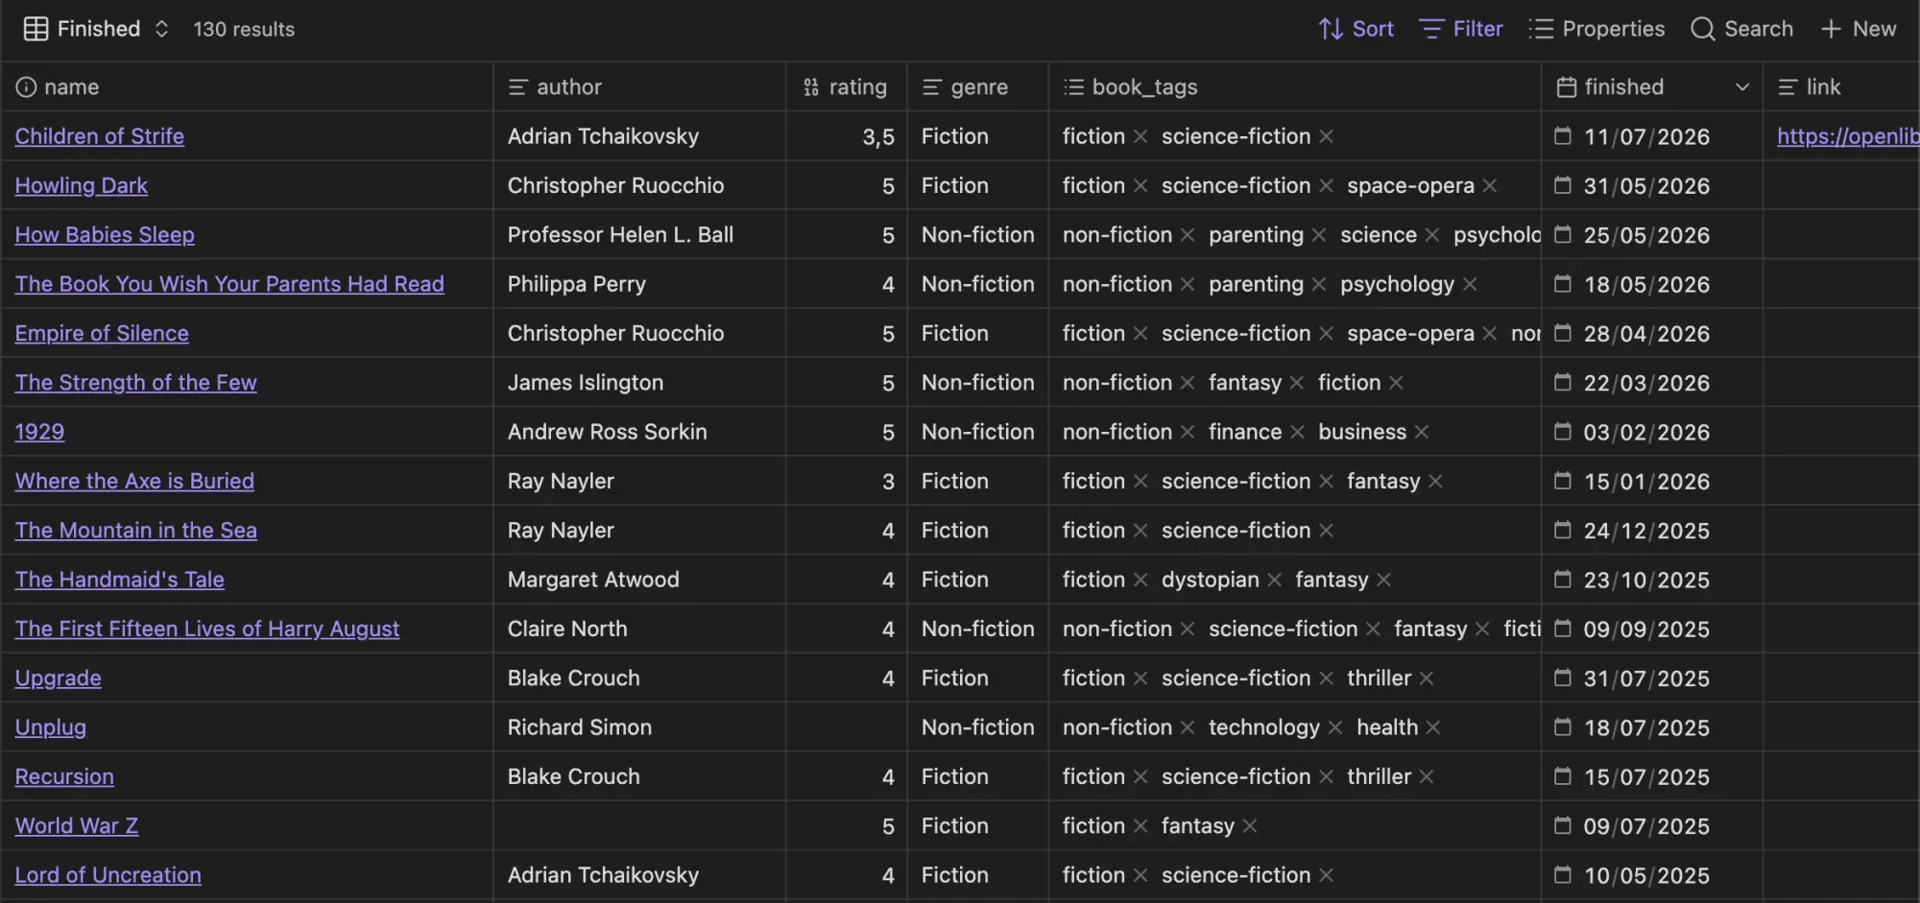
Task: Open the Children of Strife note
Action: (x=100, y=136)
